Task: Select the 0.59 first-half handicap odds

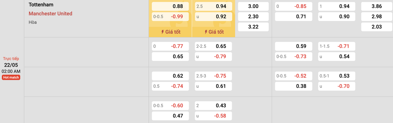Action: tap(293, 46)
